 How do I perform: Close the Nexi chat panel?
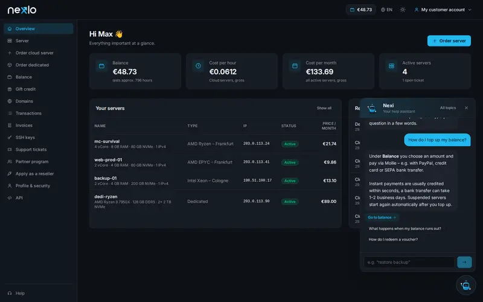point(466,108)
